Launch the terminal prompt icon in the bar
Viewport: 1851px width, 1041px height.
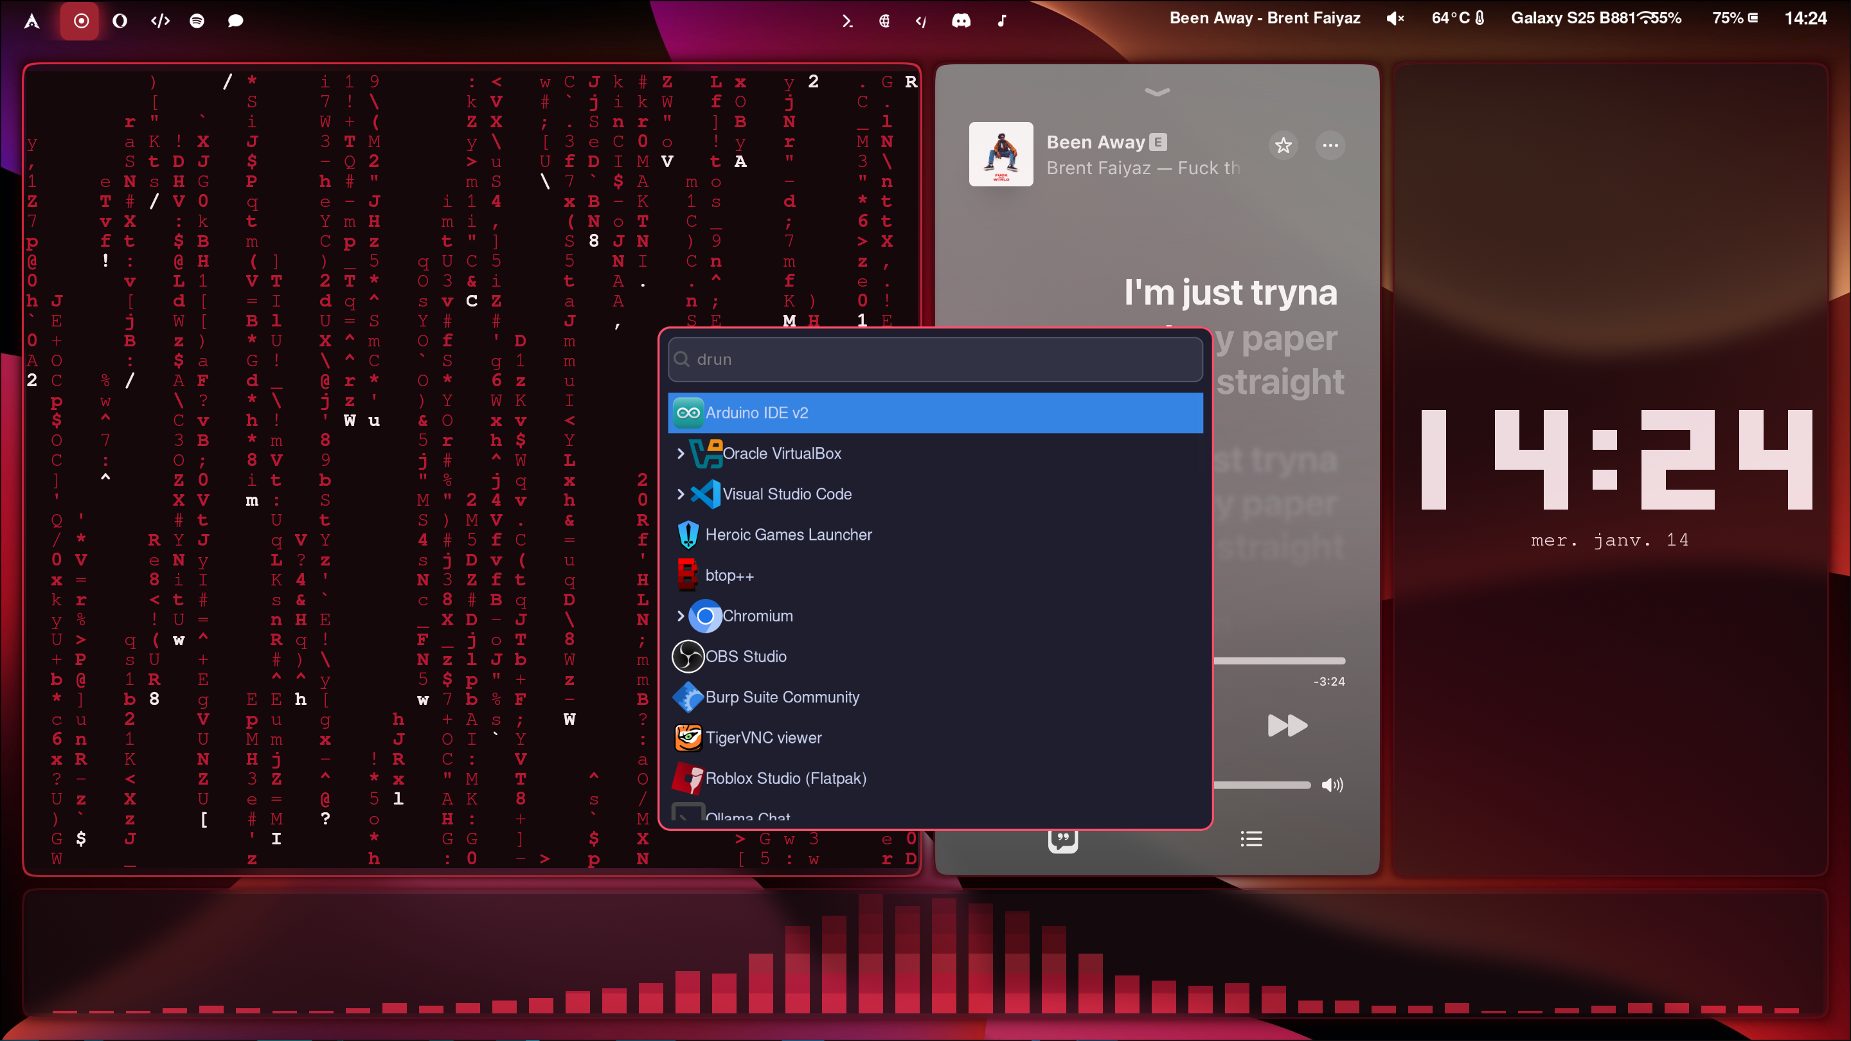pyautogui.click(x=847, y=21)
